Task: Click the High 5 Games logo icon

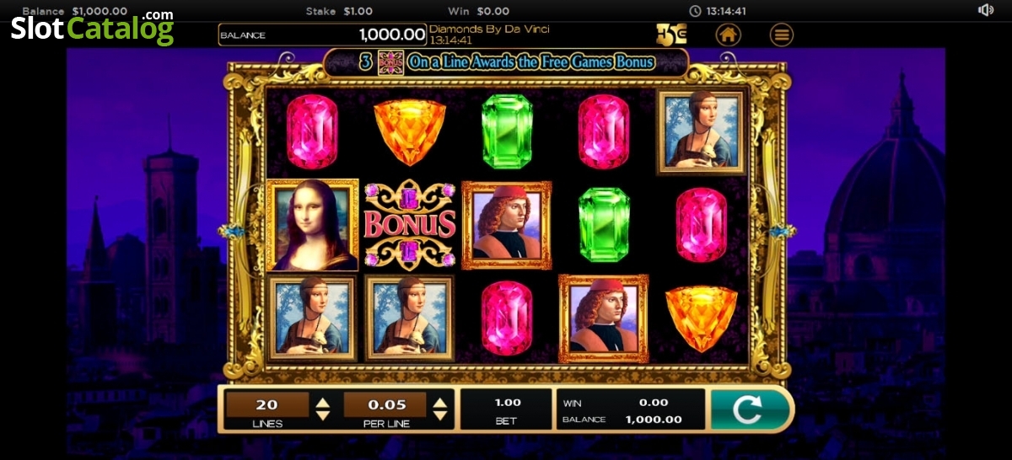Action: pyautogui.click(x=671, y=35)
